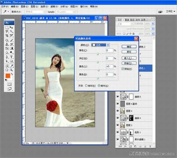Click the orange foreground color swatch
Screen dimensions: 177x158
point(8,76)
